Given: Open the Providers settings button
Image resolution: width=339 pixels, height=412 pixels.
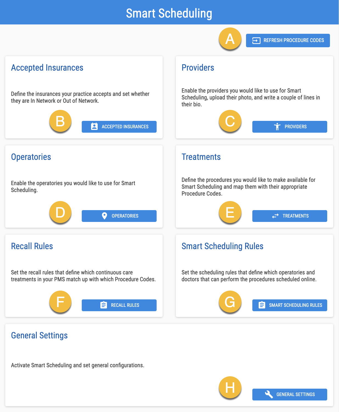Looking at the screenshot, I should tap(290, 127).
